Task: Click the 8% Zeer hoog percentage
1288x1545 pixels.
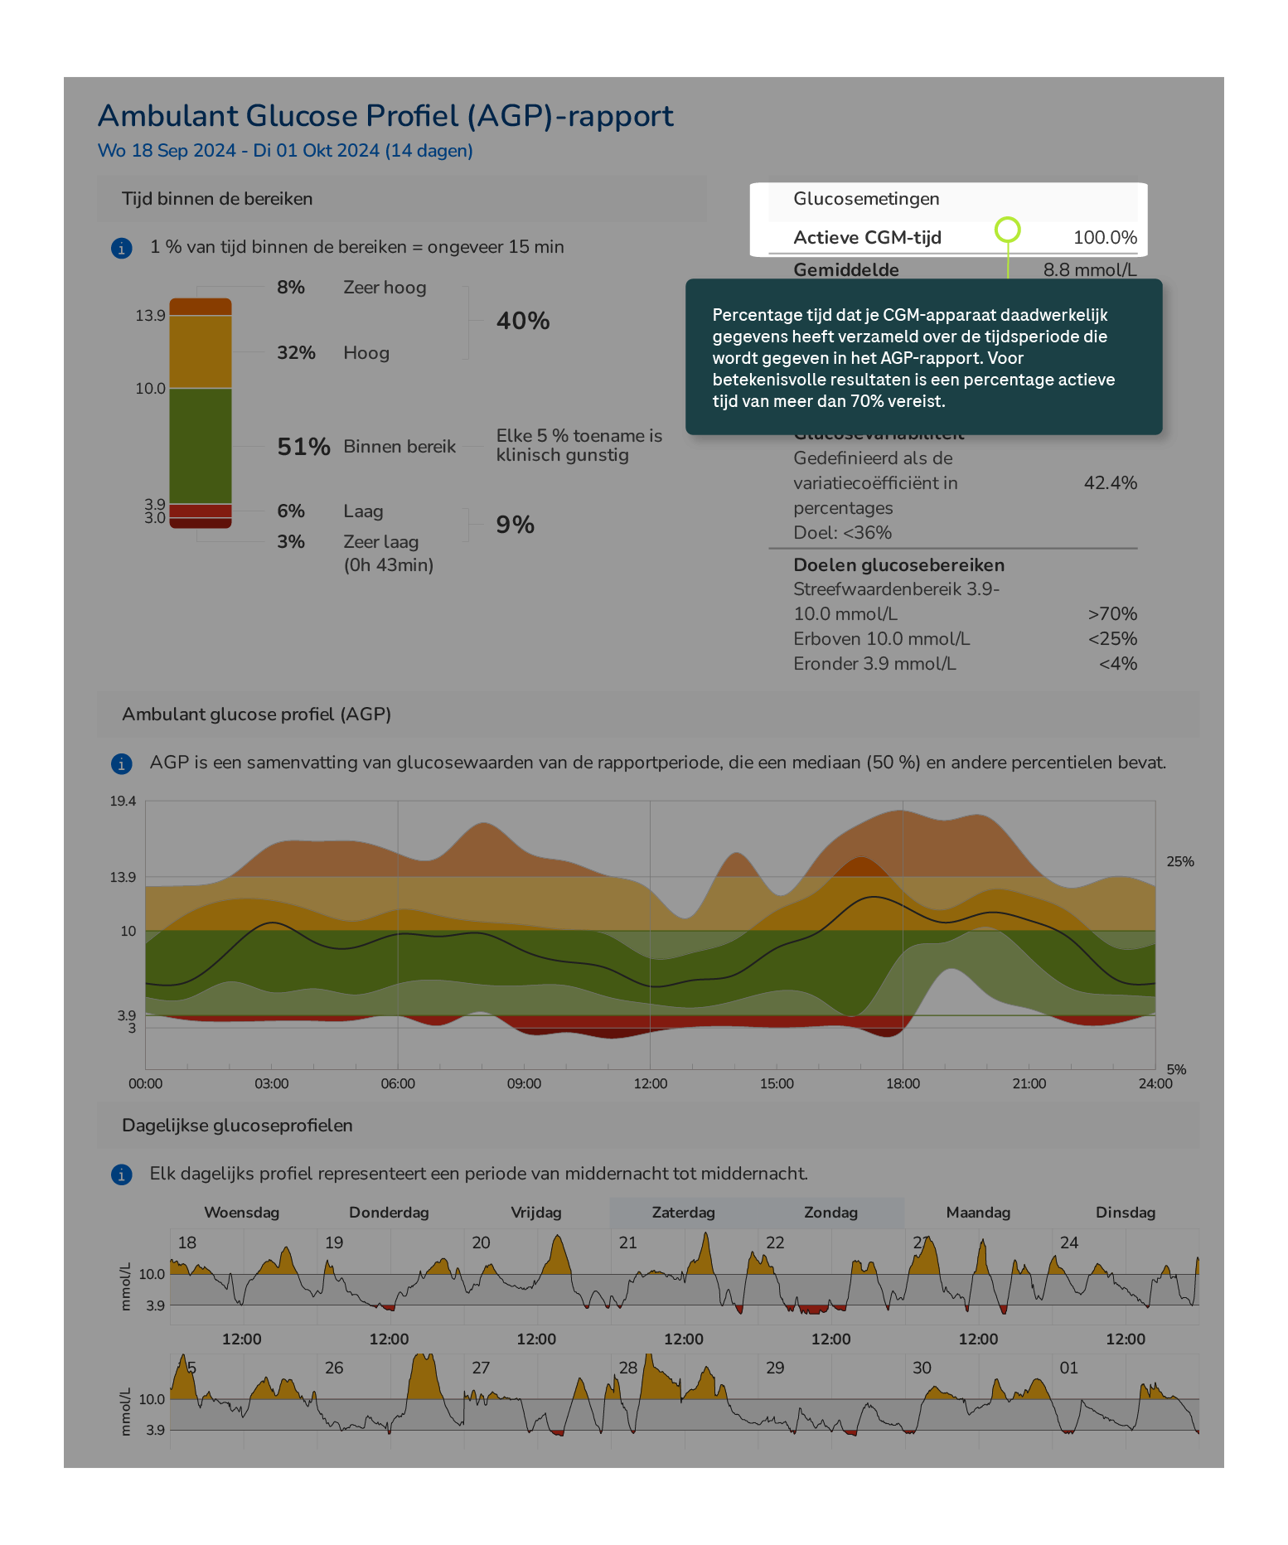Action: [291, 288]
